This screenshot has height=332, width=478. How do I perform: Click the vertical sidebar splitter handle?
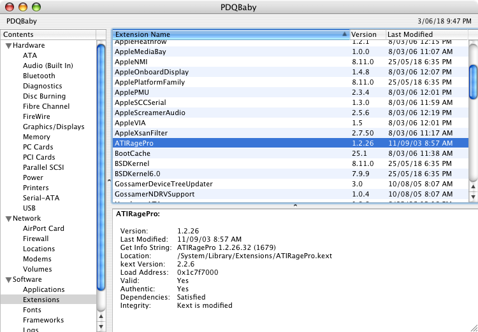coord(109,181)
